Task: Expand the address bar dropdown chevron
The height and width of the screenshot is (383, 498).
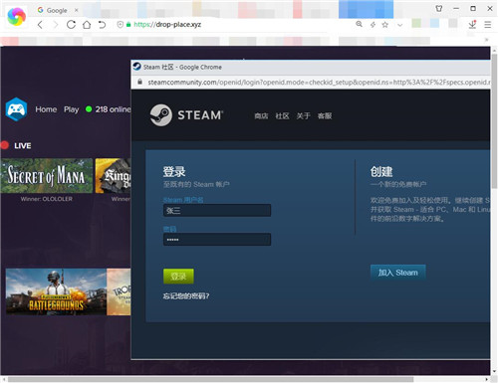Action: tap(400, 25)
